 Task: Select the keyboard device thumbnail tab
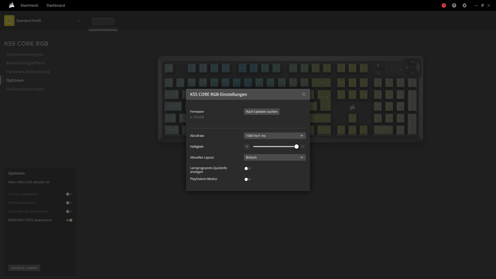(x=103, y=22)
